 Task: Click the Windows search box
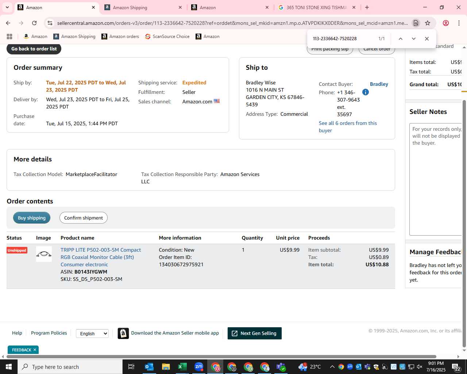70,367
